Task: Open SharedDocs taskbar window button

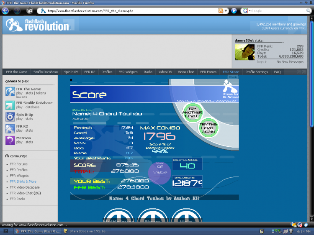Action: 86,231
